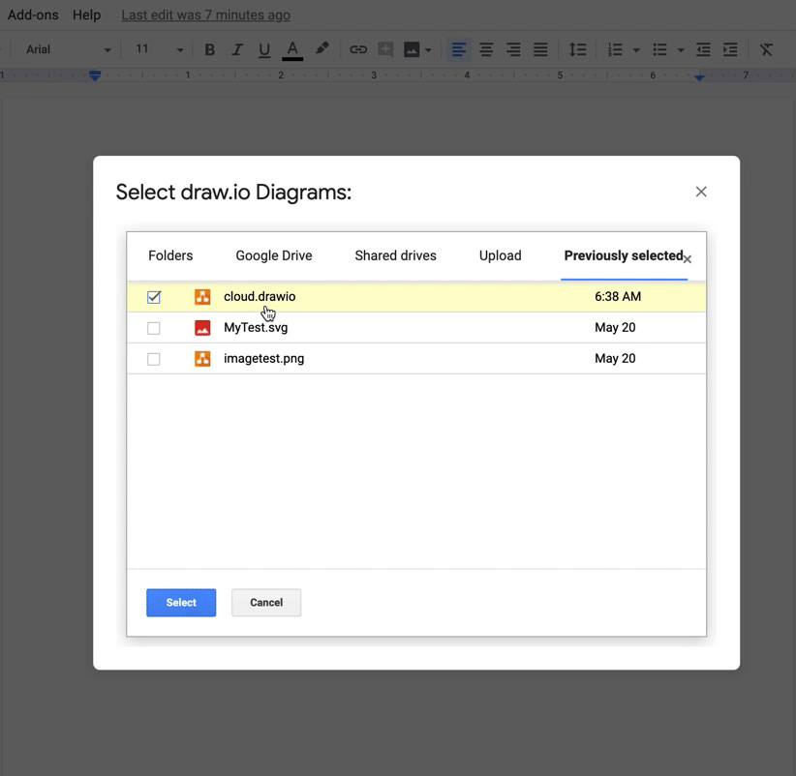Click the right indent marker on ruler
The height and width of the screenshot is (776, 796).
coord(699,76)
